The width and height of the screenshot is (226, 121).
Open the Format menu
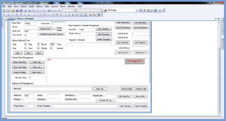[x=55, y=6]
